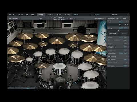Expand the MIDI Mapping section
This screenshot has width=137, height=102.
[112, 56]
